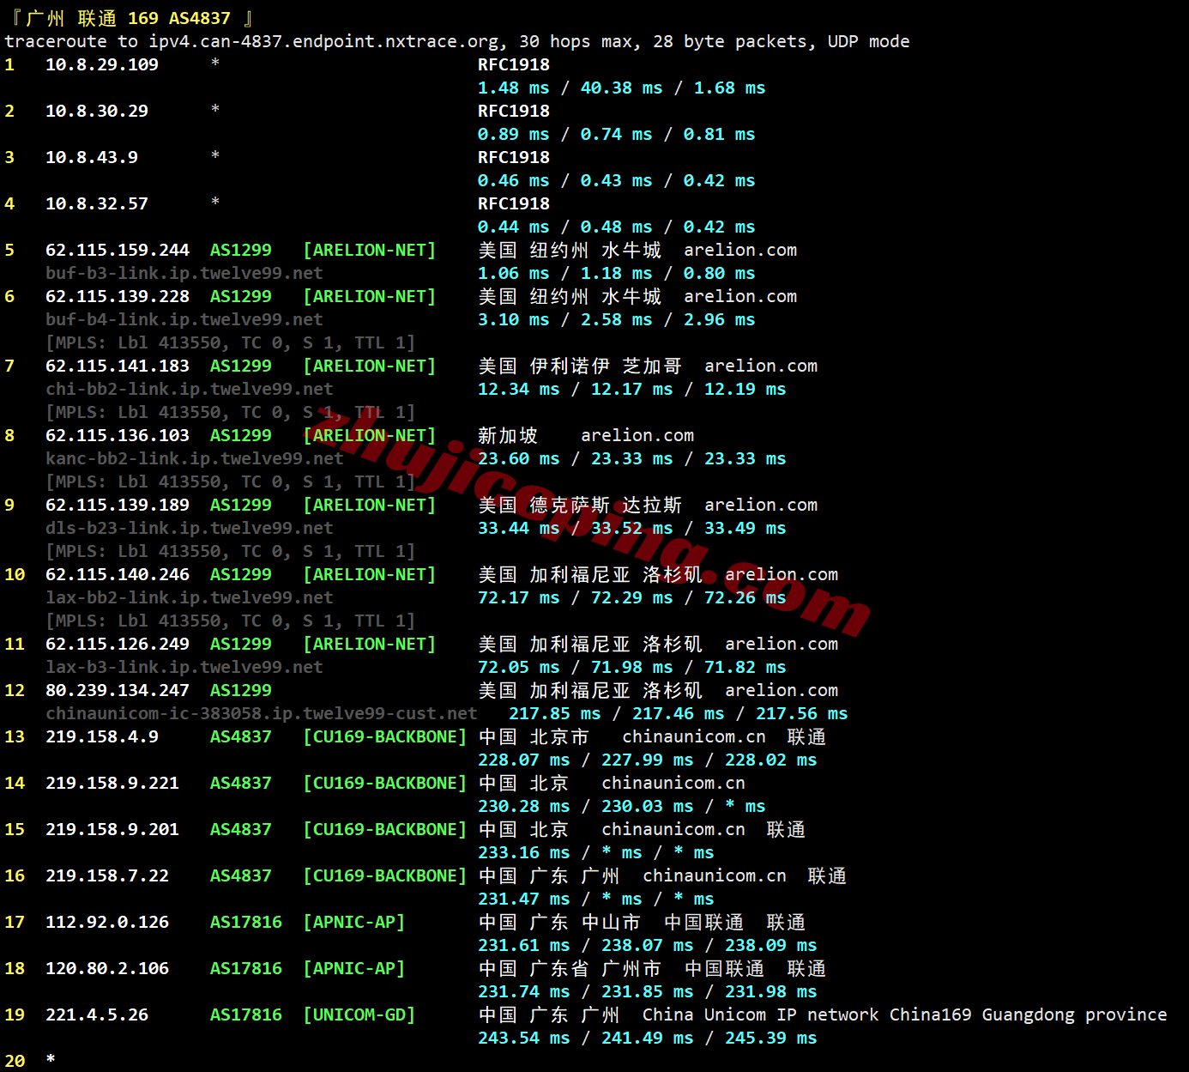
Task: Select hostname dls-b23-link.ip.twelve99.net
Action: 190,528
